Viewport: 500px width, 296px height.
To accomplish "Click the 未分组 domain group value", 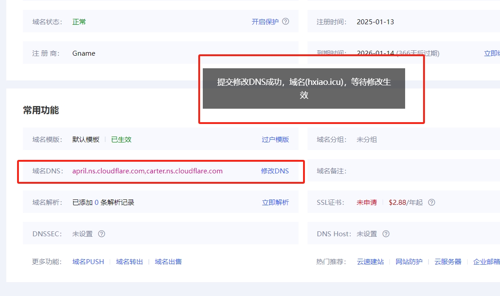I will coord(367,140).
